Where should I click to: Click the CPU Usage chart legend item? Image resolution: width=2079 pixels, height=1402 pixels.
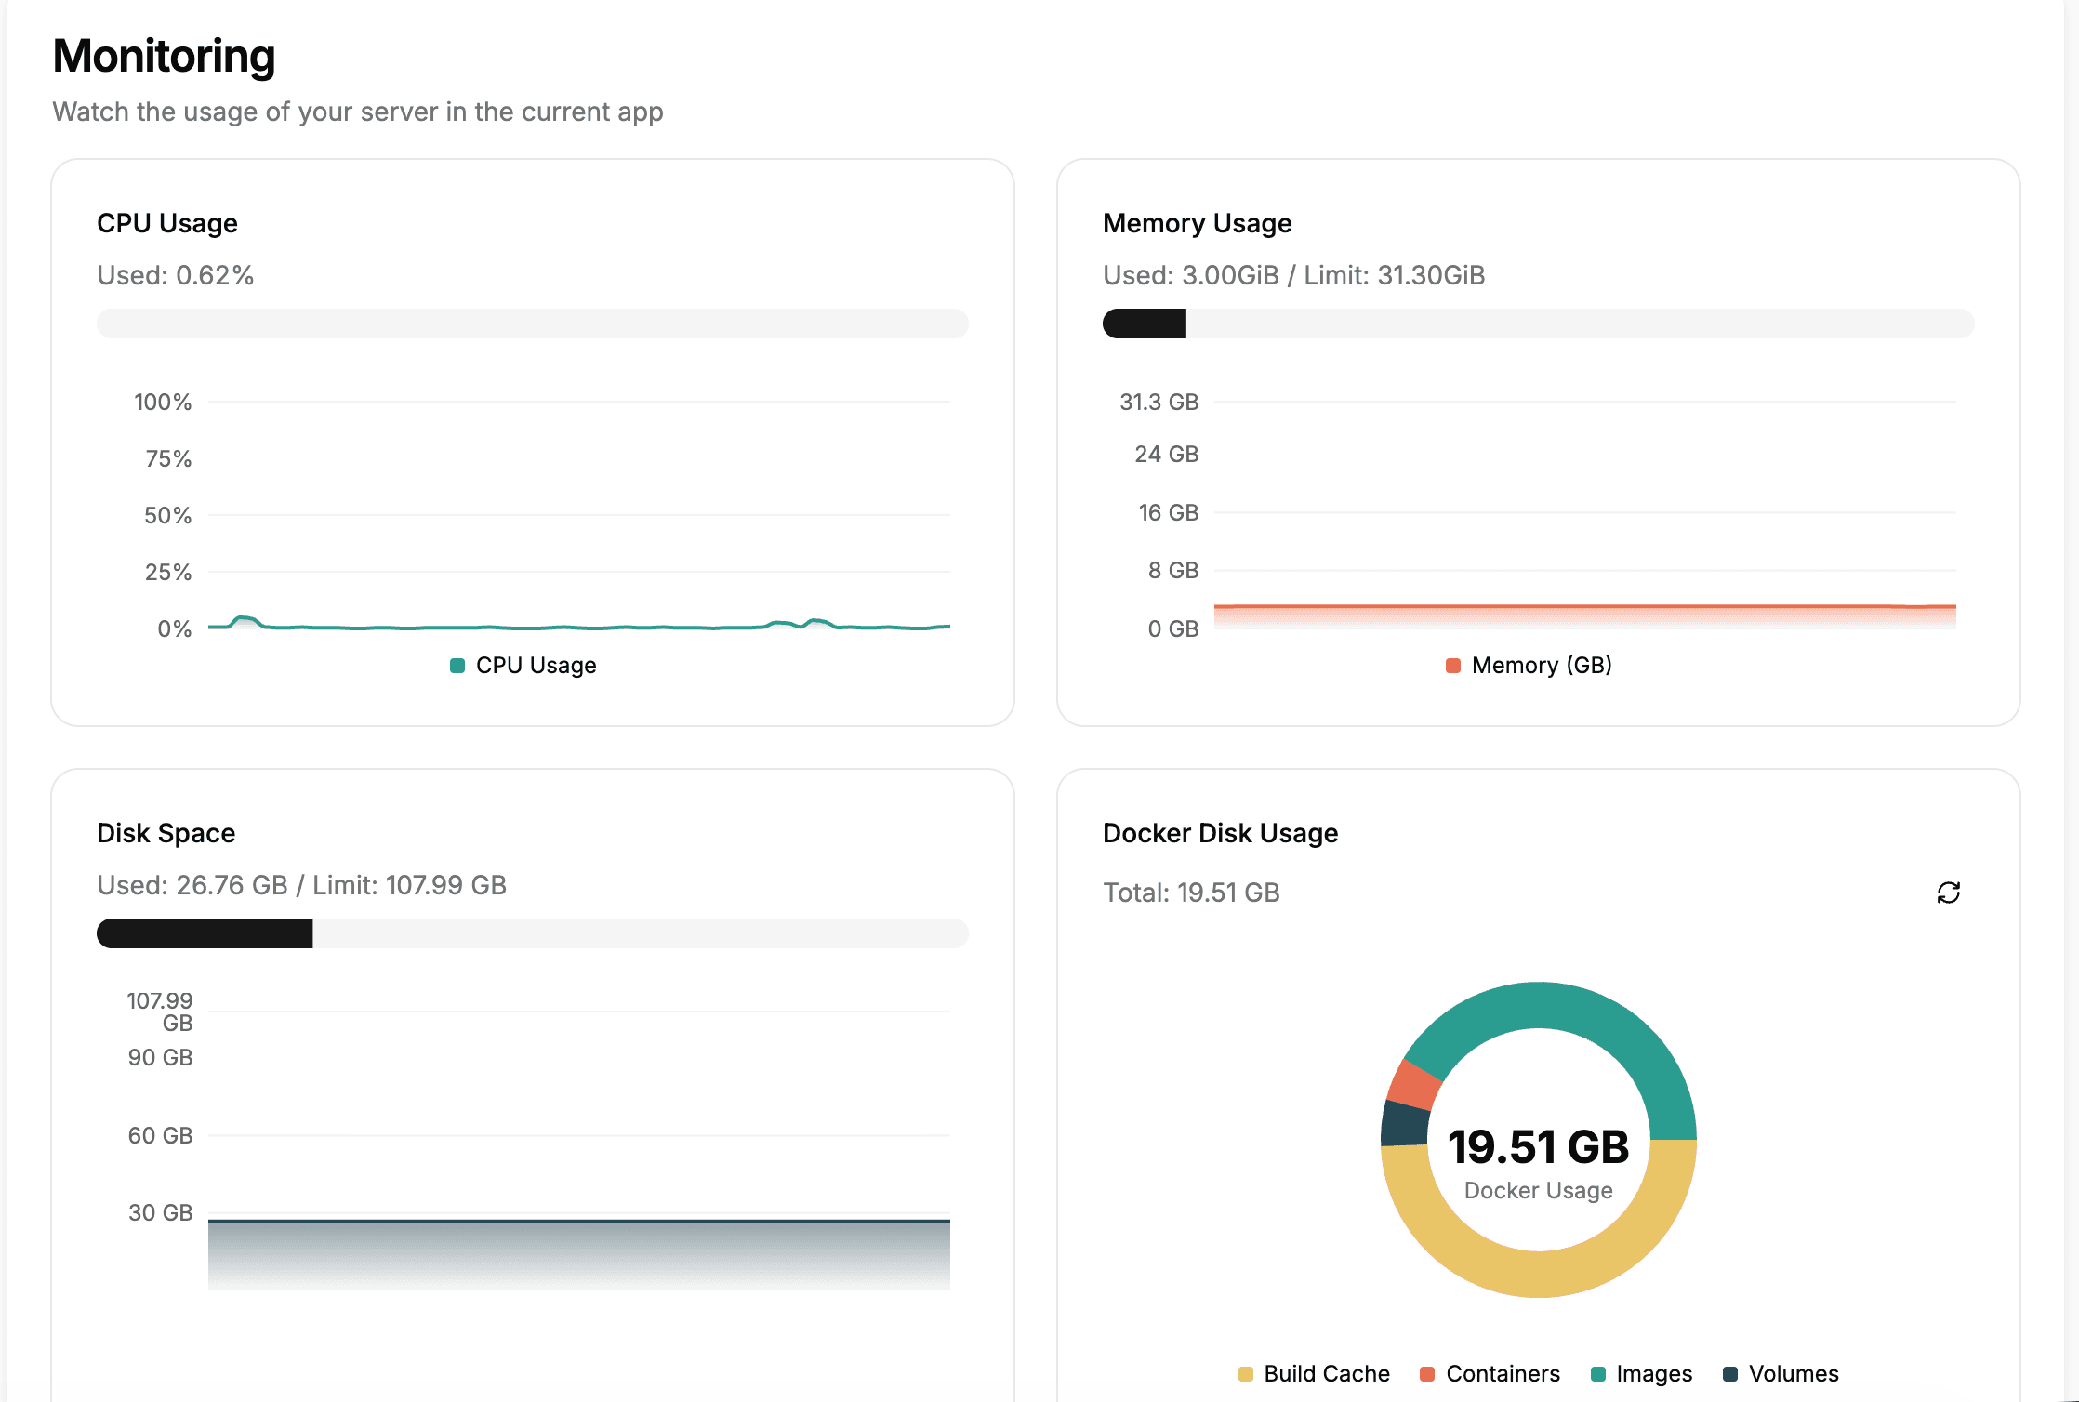coord(523,665)
